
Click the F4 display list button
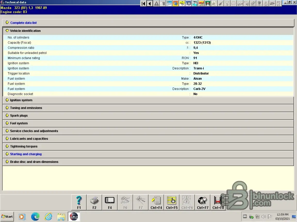[x=110, y=202]
